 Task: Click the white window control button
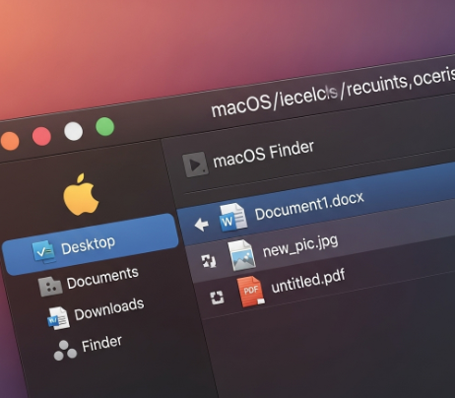click(73, 131)
